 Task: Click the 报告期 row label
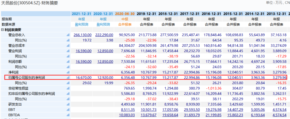point(7,19)
